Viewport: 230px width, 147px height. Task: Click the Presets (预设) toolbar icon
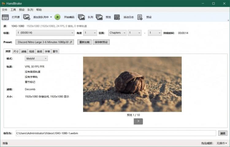[140, 17]
